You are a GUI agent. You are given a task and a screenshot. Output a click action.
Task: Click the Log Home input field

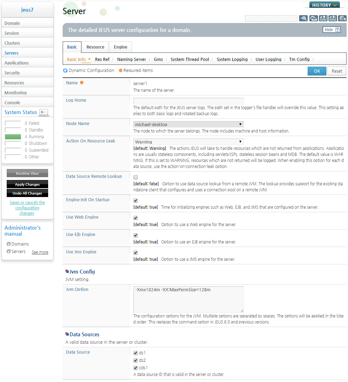click(x=189, y=101)
